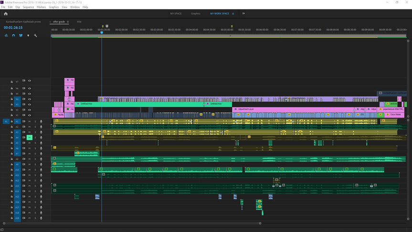412x232 pixels.
Task: Toggle Snap magnet icon in timeline
Action: pyautogui.click(x=13, y=35)
